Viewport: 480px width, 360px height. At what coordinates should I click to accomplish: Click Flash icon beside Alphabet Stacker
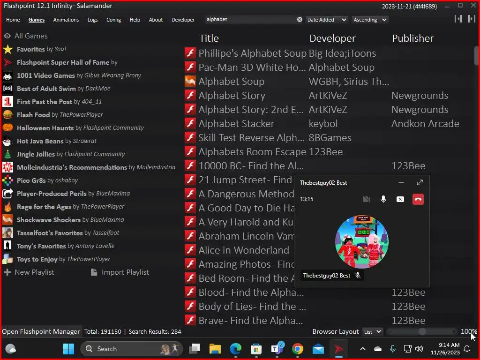[190, 124]
